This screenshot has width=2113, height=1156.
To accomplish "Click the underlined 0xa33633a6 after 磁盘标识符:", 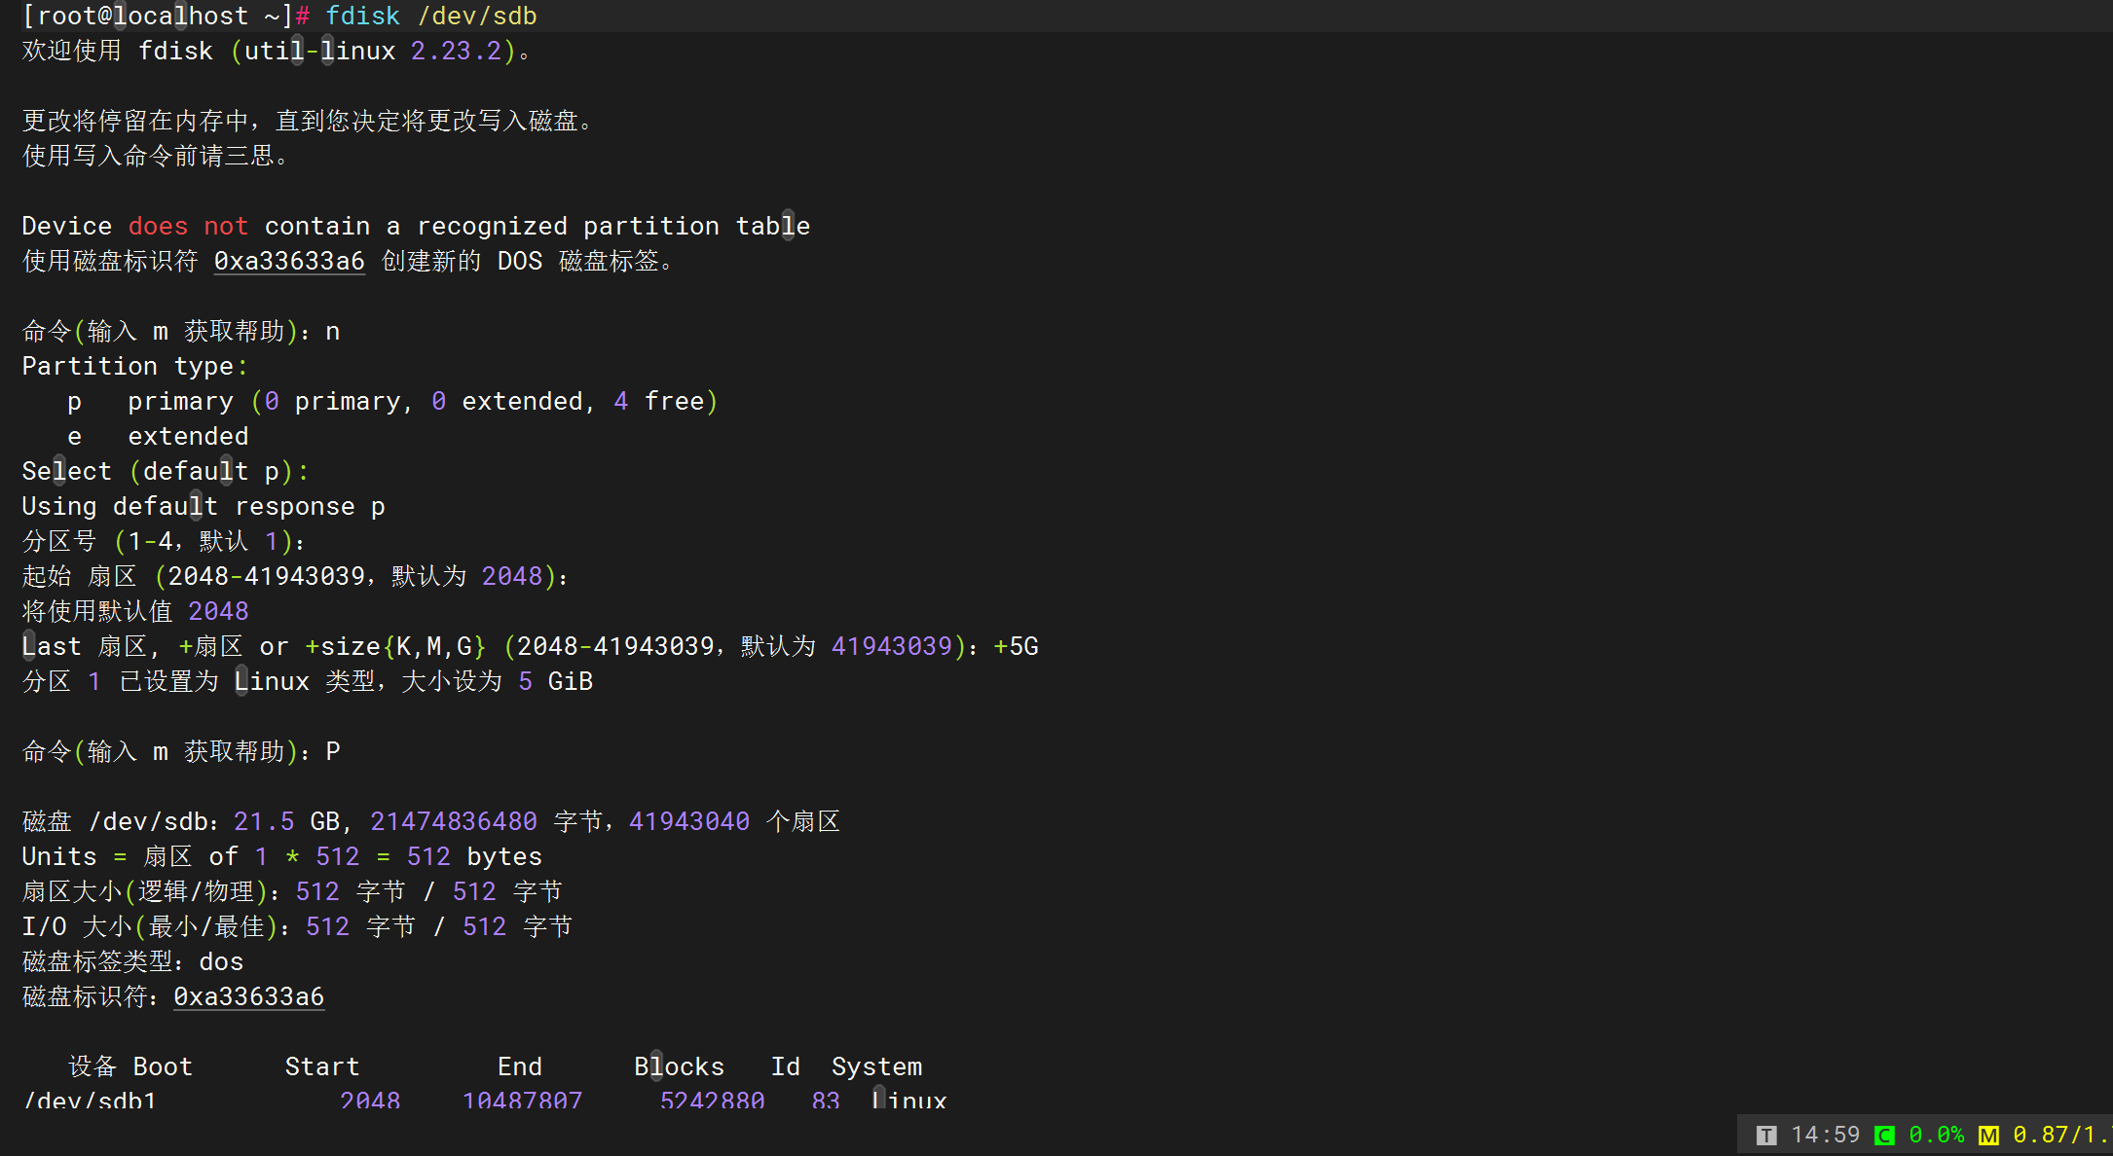I will [248, 996].
